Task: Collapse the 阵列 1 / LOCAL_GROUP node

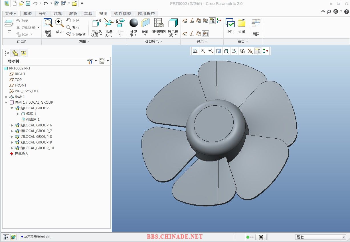Action: pos(6,102)
